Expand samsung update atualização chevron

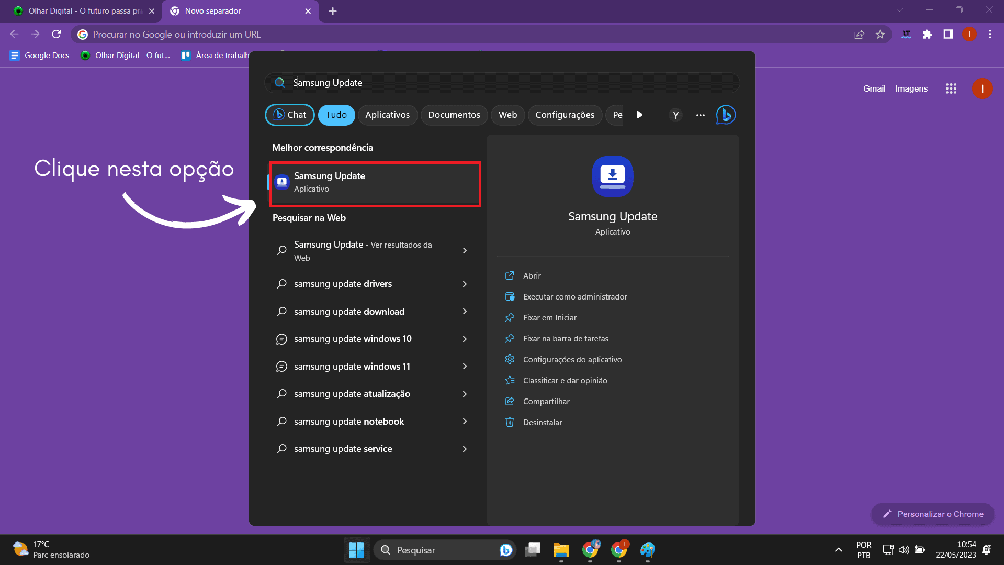point(465,394)
